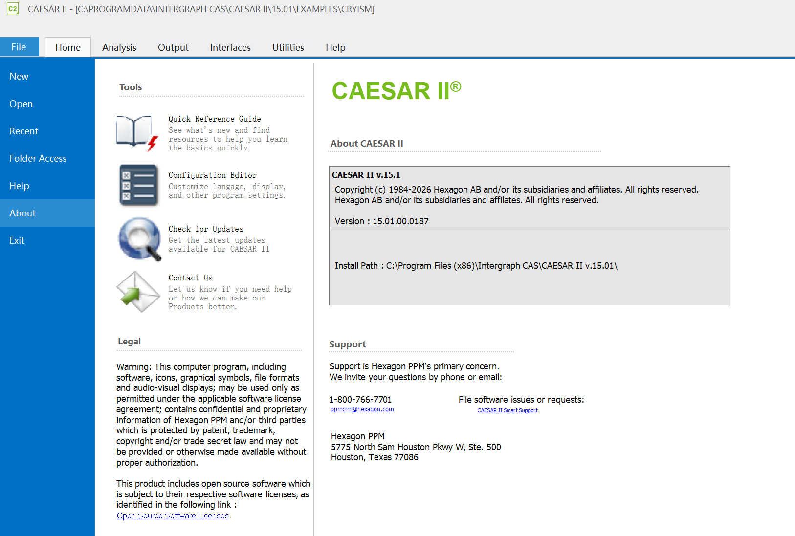This screenshot has width=795, height=536.
Task: Click the Check for Updates title text
Action: pos(206,229)
